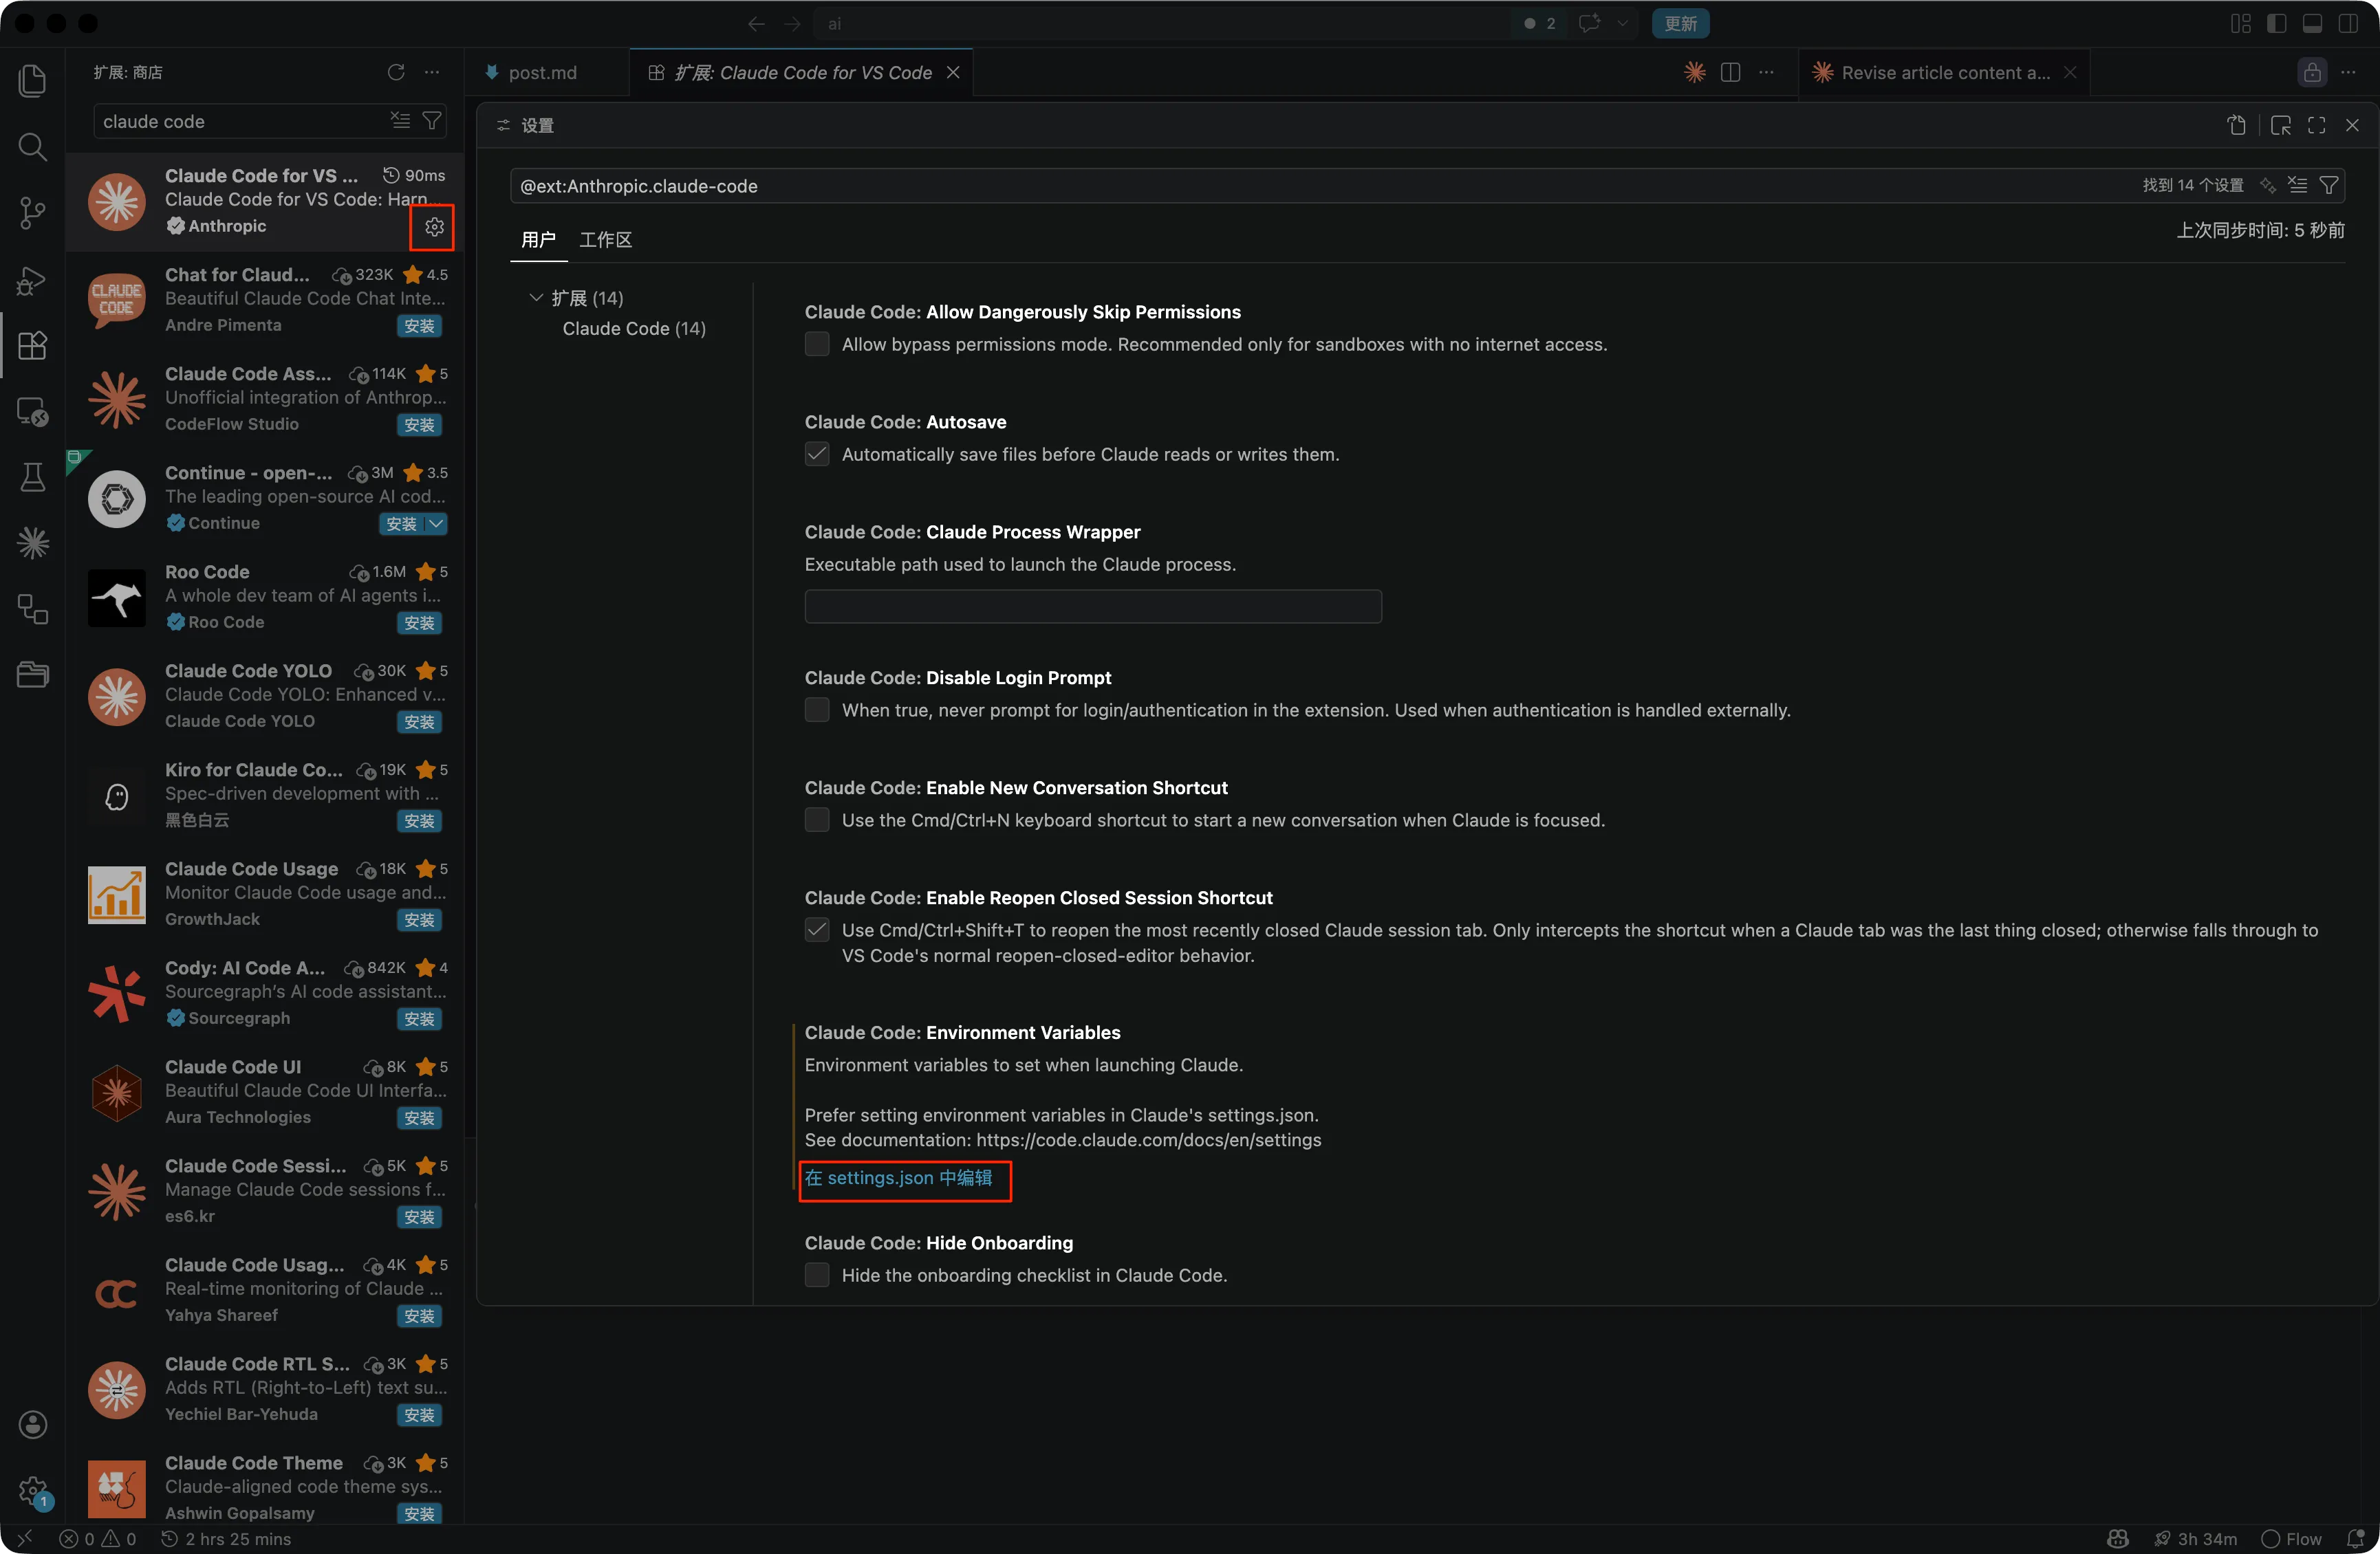This screenshot has width=2380, height=1554.
Task: Install Cody AI Code Assistant extension
Action: tap(419, 1018)
